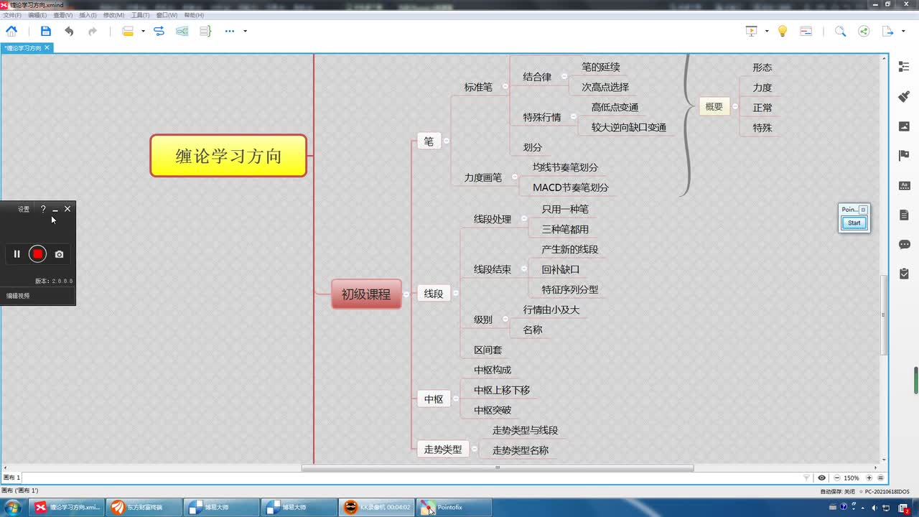The width and height of the screenshot is (919, 517).
Task: Open the 修改(M) menu
Action: tap(113, 15)
